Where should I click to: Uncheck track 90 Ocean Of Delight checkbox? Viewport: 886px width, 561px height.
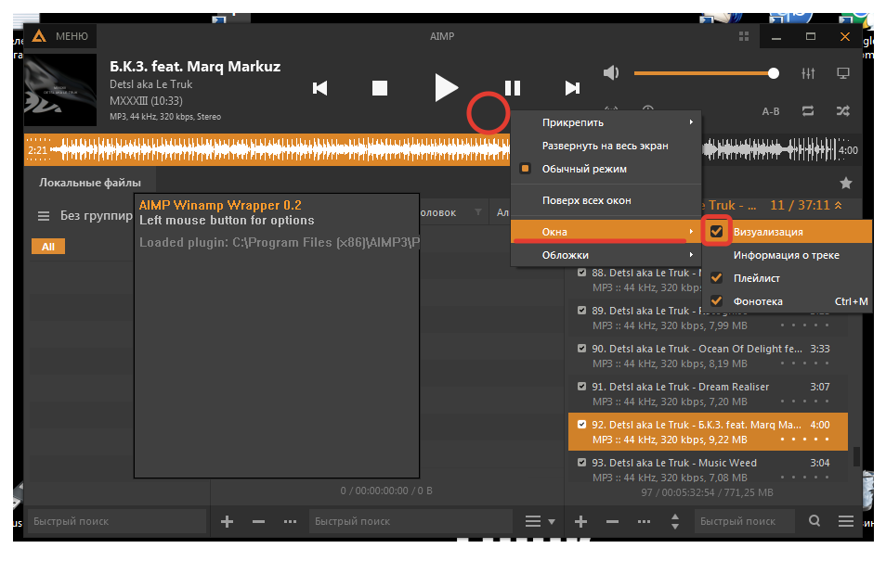[582, 349]
